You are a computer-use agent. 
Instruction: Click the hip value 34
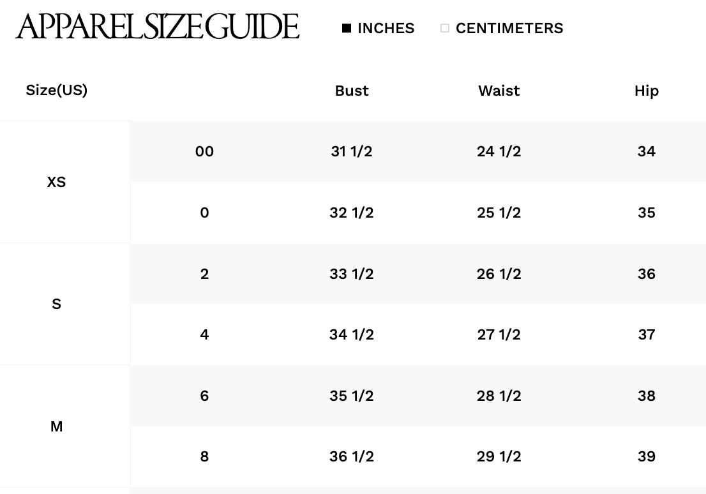pos(646,151)
